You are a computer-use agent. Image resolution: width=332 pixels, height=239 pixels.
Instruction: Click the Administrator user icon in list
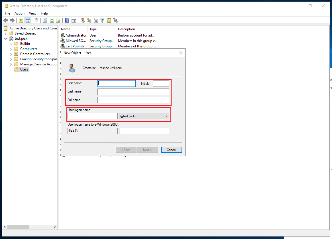coord(63,35)
